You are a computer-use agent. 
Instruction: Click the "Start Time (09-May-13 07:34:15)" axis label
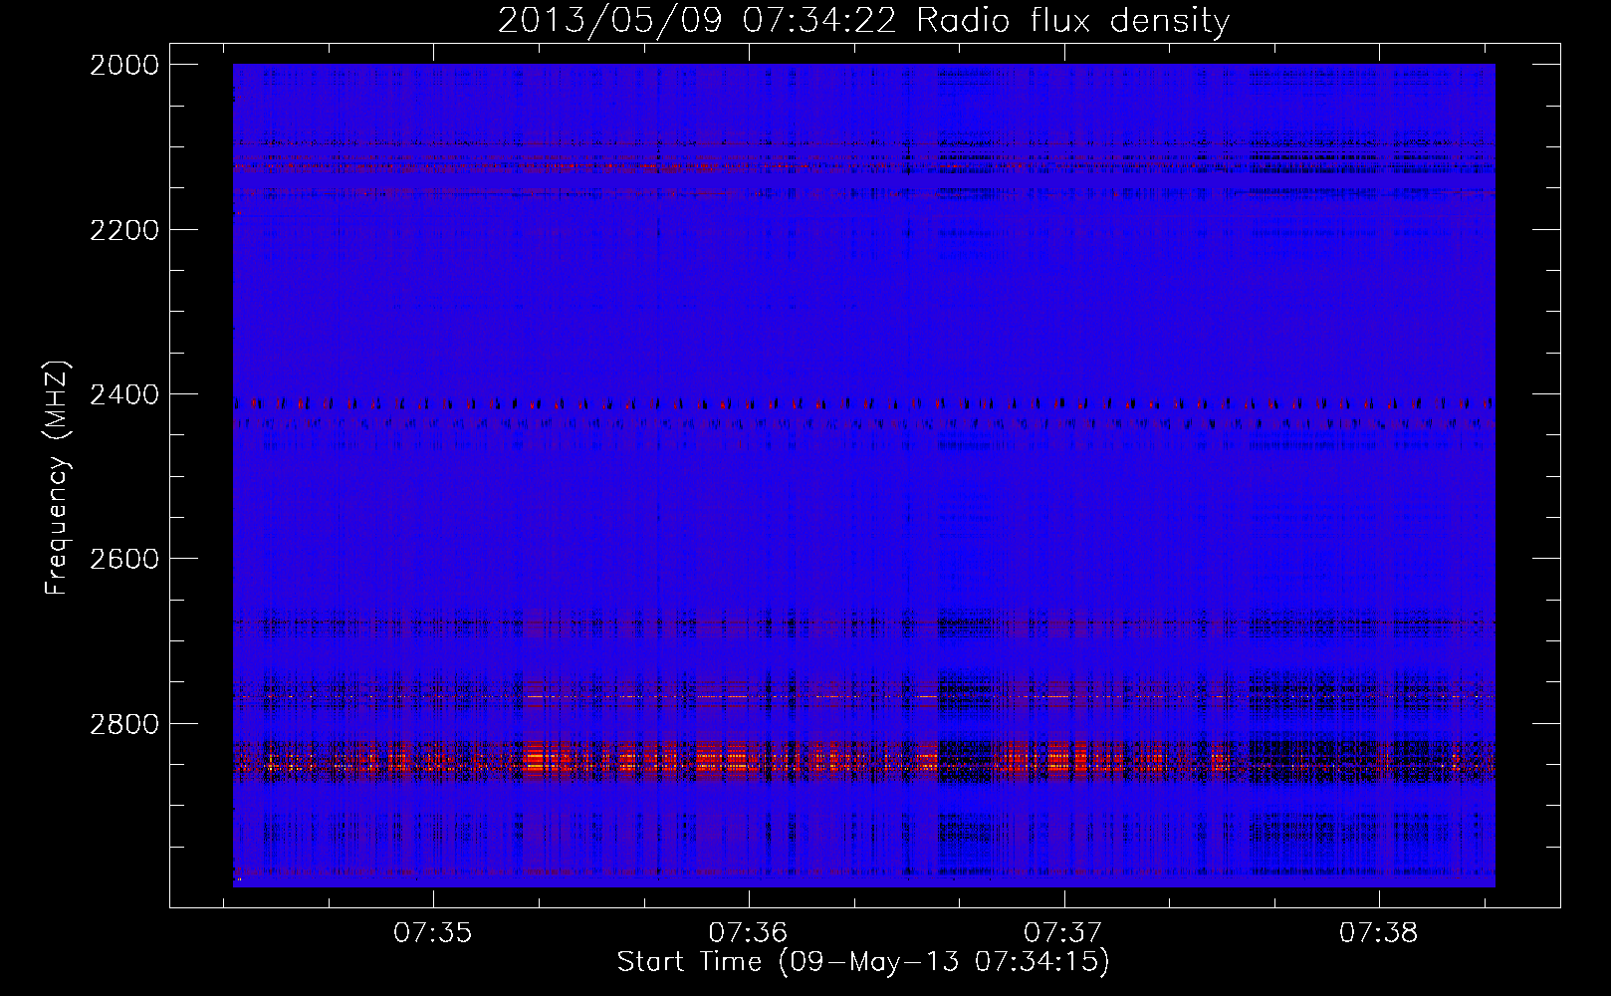click(863, 962)
